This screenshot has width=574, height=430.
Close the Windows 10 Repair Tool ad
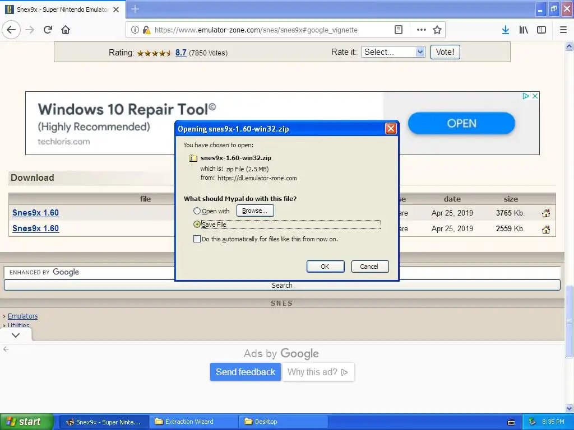(x=535, y=96)
